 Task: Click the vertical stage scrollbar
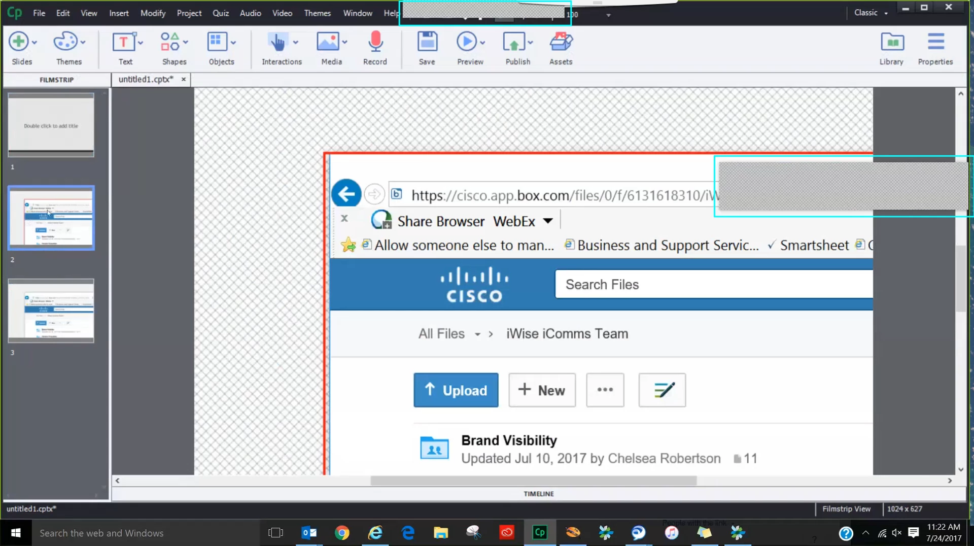coord(960,278)
